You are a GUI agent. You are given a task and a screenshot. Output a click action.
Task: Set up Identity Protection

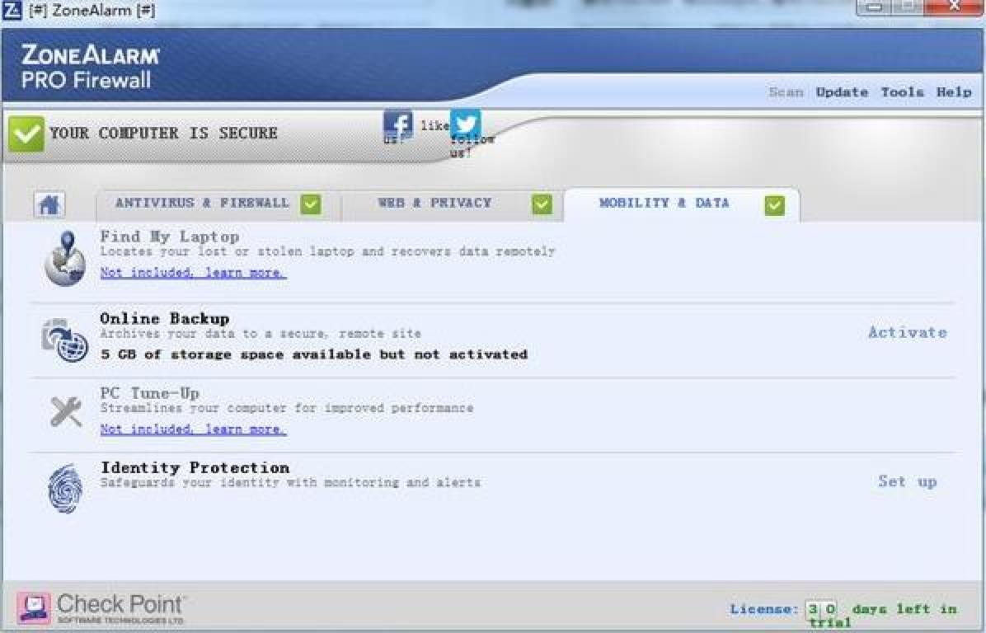coord(908,481)
